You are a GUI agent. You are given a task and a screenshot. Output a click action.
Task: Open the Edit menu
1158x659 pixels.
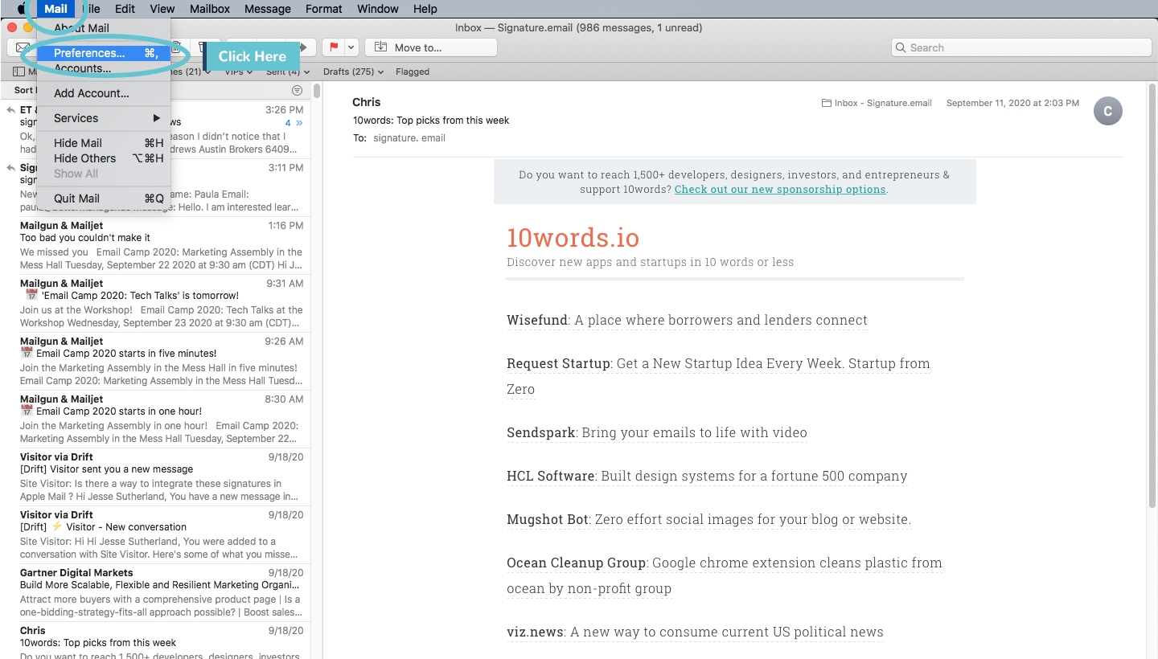125,9
